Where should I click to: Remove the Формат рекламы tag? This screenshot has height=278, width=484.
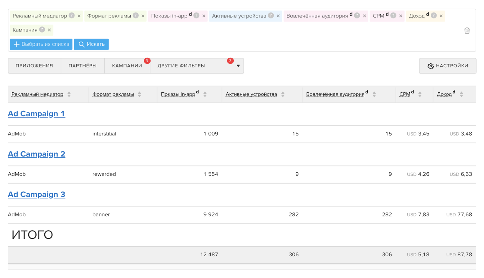point(143,16)
